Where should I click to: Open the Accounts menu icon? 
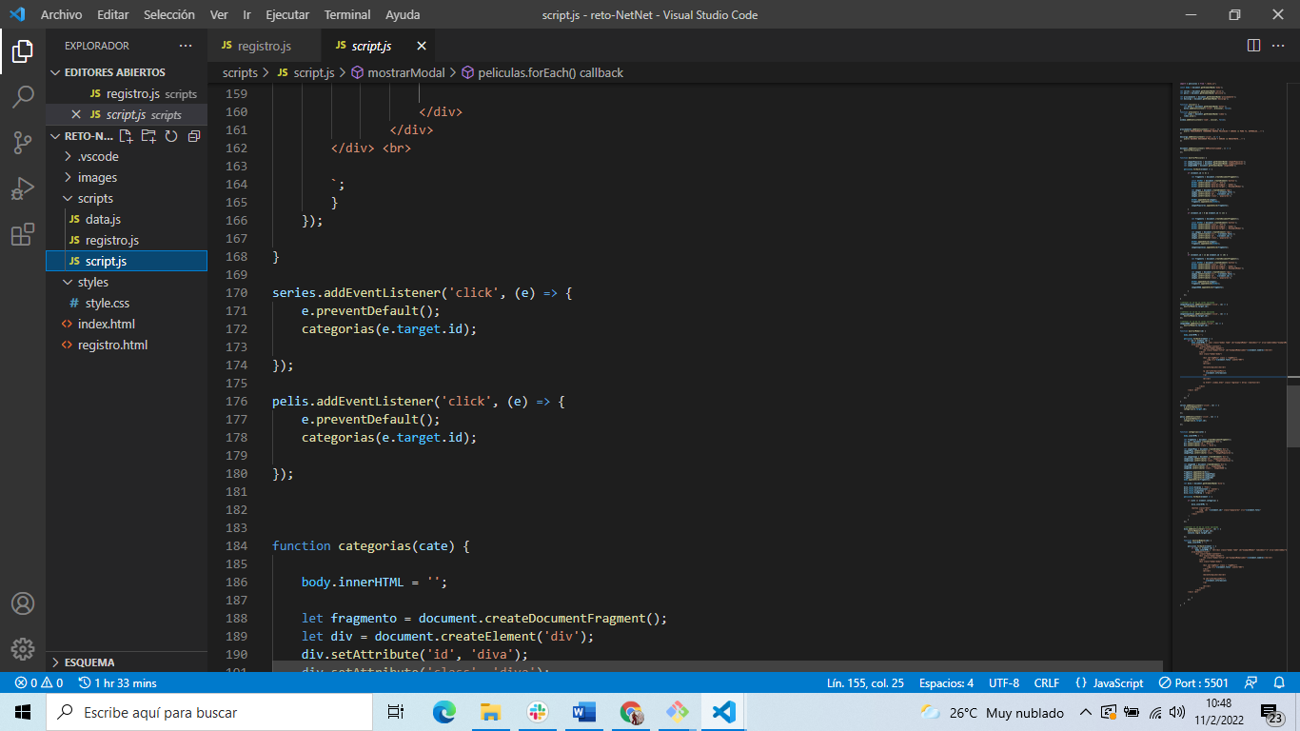click(23, 603)
